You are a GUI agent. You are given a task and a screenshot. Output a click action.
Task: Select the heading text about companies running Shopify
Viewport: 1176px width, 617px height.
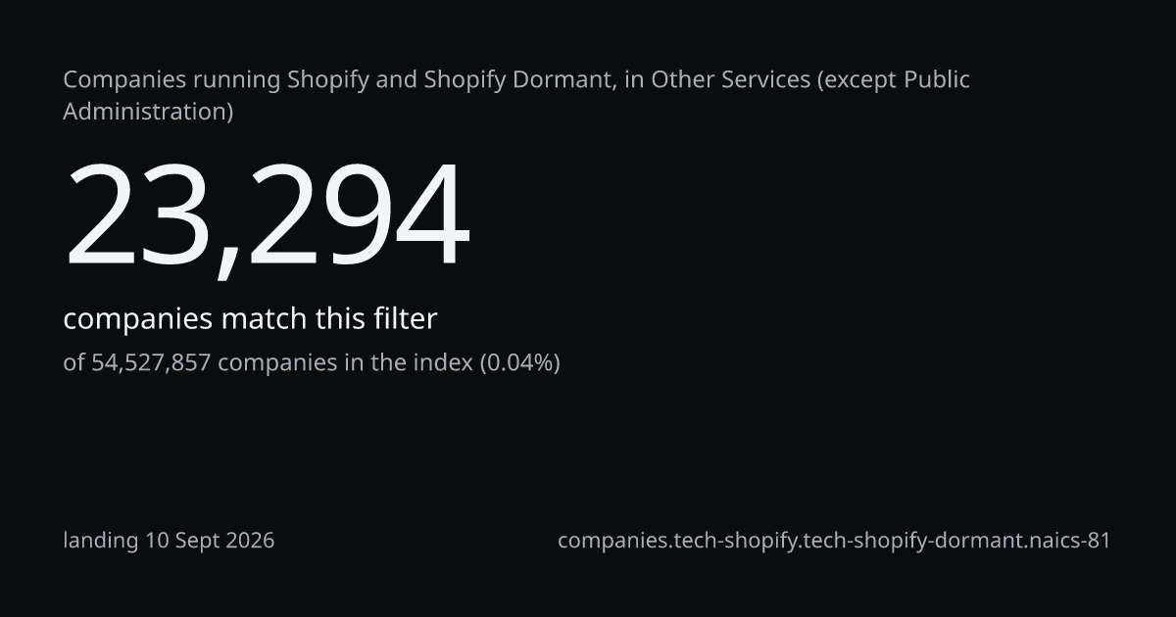point(516,95)
